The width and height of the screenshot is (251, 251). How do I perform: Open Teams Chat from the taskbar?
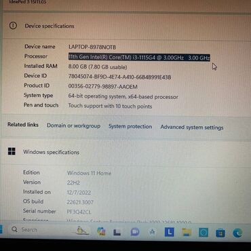coord(135,232)
